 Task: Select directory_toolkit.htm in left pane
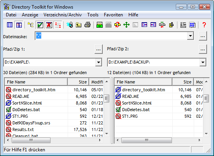[x=34, y=90]
